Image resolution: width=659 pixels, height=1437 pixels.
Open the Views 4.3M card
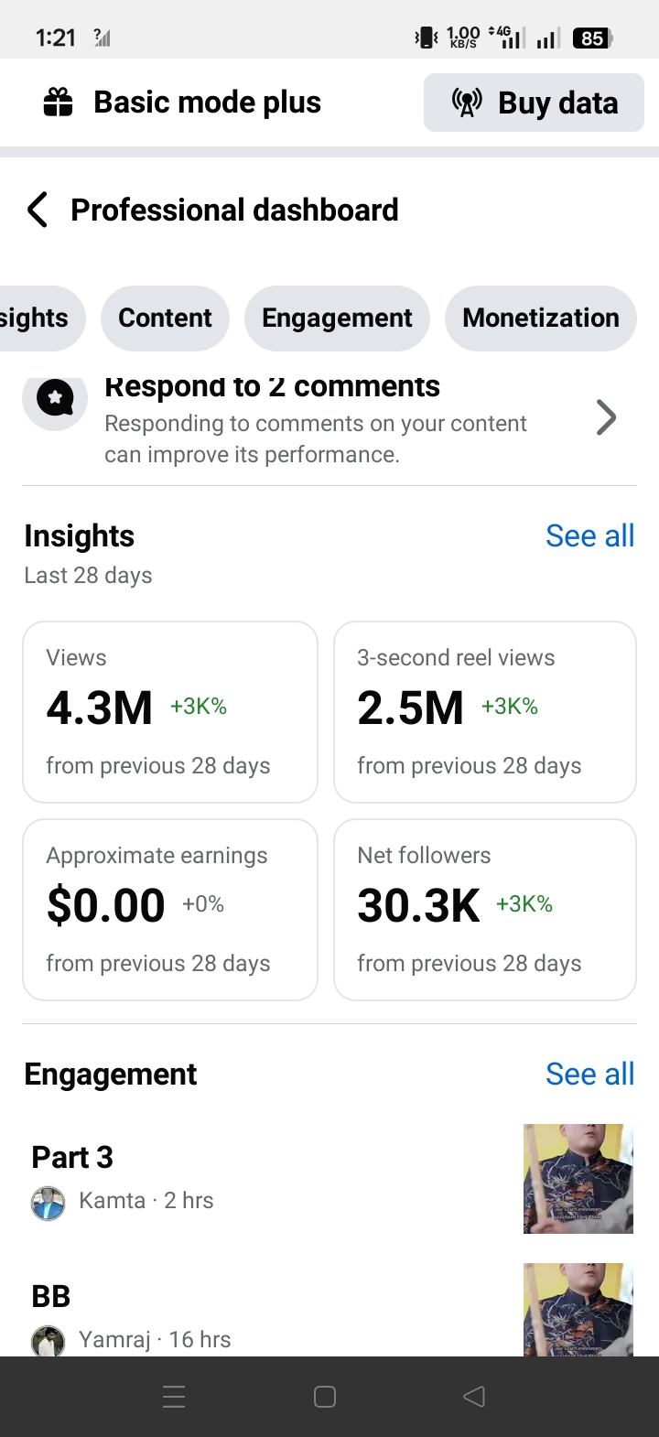[170, 712]
